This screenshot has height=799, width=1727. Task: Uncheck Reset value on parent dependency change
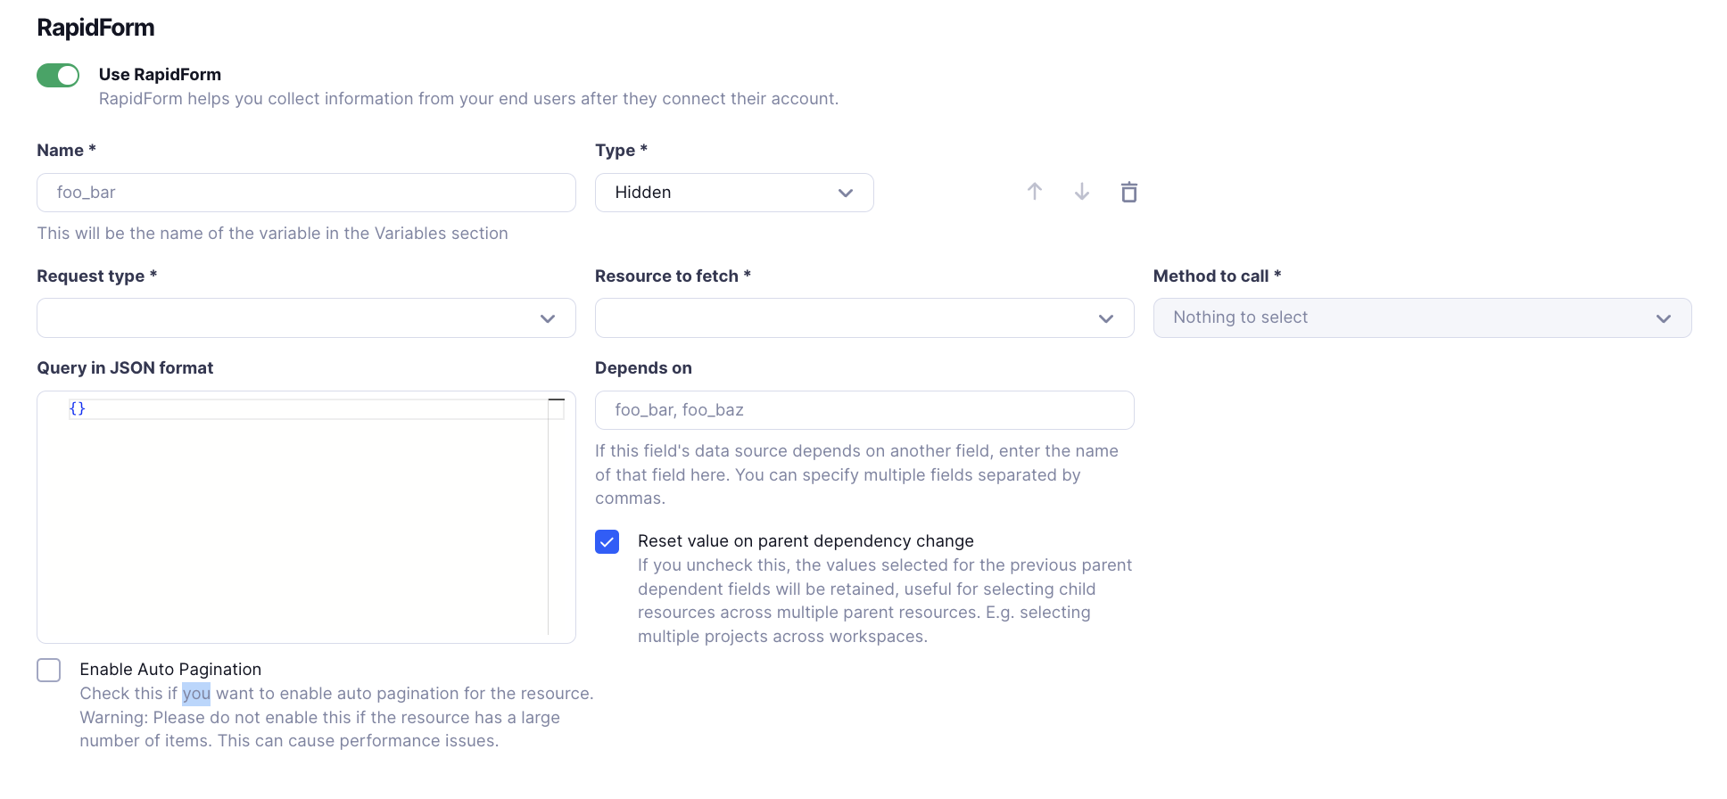point(607,541)
